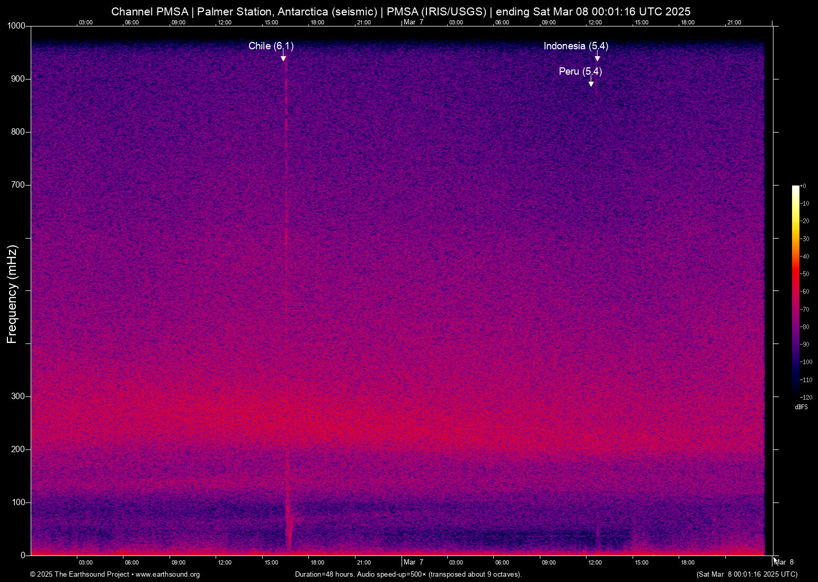
Task: Click the 1000 mHz frequency tick label
Action: point(16,25)
